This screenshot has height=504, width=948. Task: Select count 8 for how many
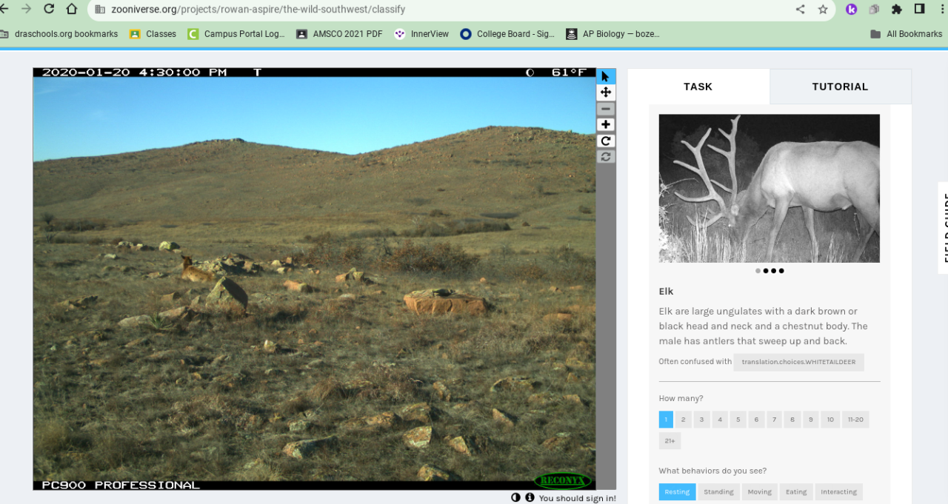[x=792, y=420]
